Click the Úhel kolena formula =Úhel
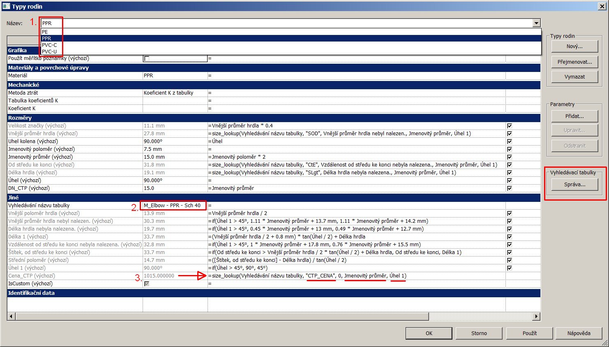609x347 pixels. tap(357, 141)
